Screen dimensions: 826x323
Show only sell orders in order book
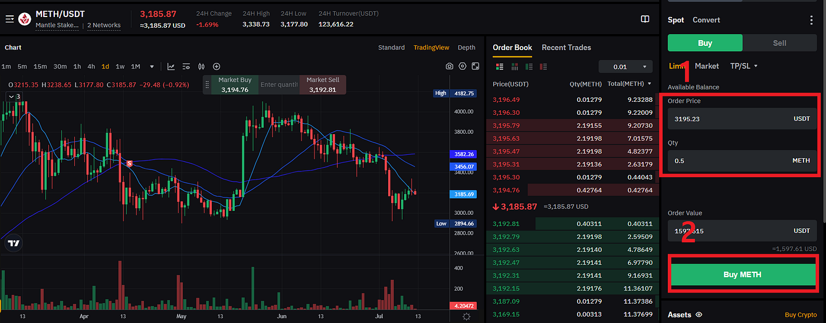point(543,66)
